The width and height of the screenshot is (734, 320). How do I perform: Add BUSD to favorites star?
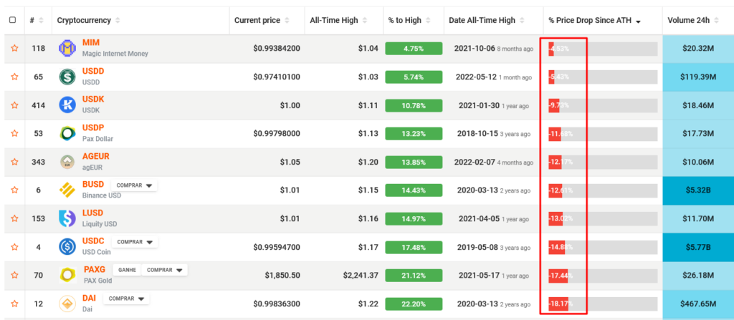point(14,190)
